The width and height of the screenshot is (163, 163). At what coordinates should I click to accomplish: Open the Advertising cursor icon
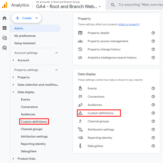click(5, 48)
